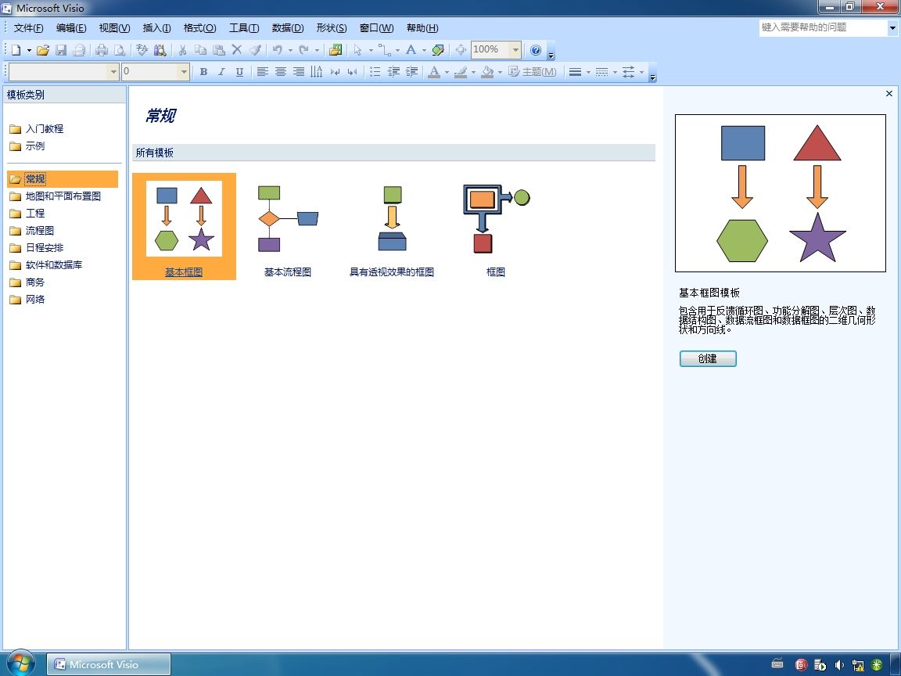
Task: Click the Decrease Indent icon
Action: pos(393,72)
